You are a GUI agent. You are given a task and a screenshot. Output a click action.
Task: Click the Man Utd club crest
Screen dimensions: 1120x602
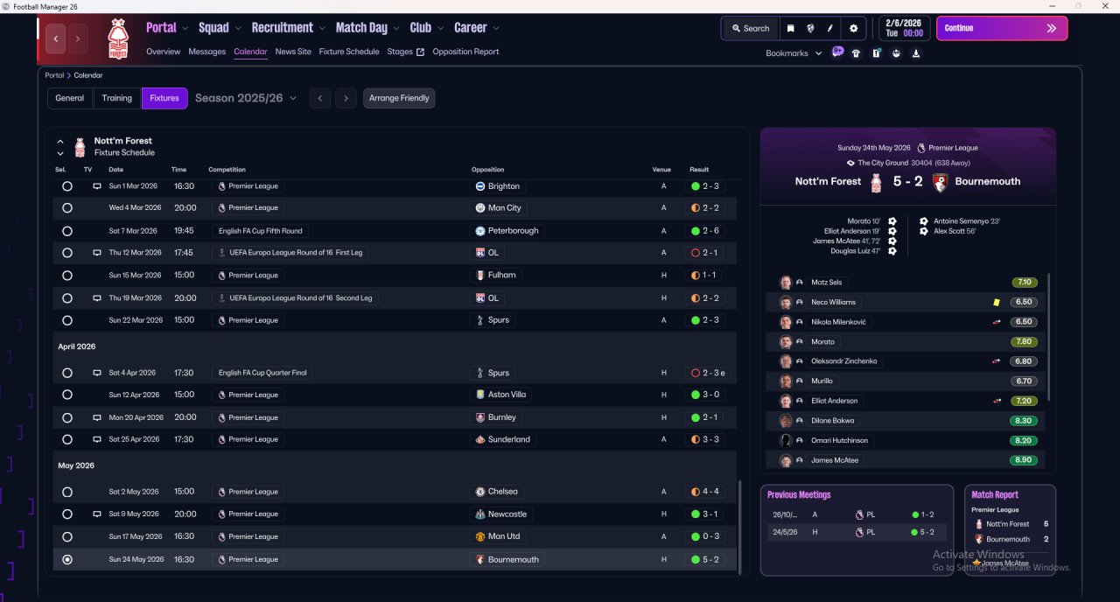[479, 537]
